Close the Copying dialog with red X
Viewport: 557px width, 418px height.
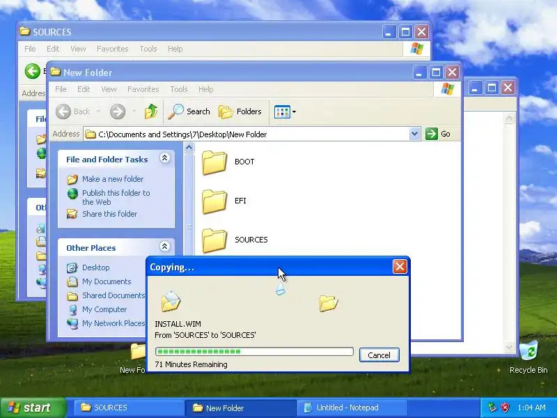(x=400, y=267)
